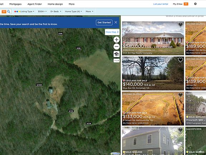Screen dimensions: 206x155
Task: Click the $248K map price marker
Action: click(x=39, y=85)
